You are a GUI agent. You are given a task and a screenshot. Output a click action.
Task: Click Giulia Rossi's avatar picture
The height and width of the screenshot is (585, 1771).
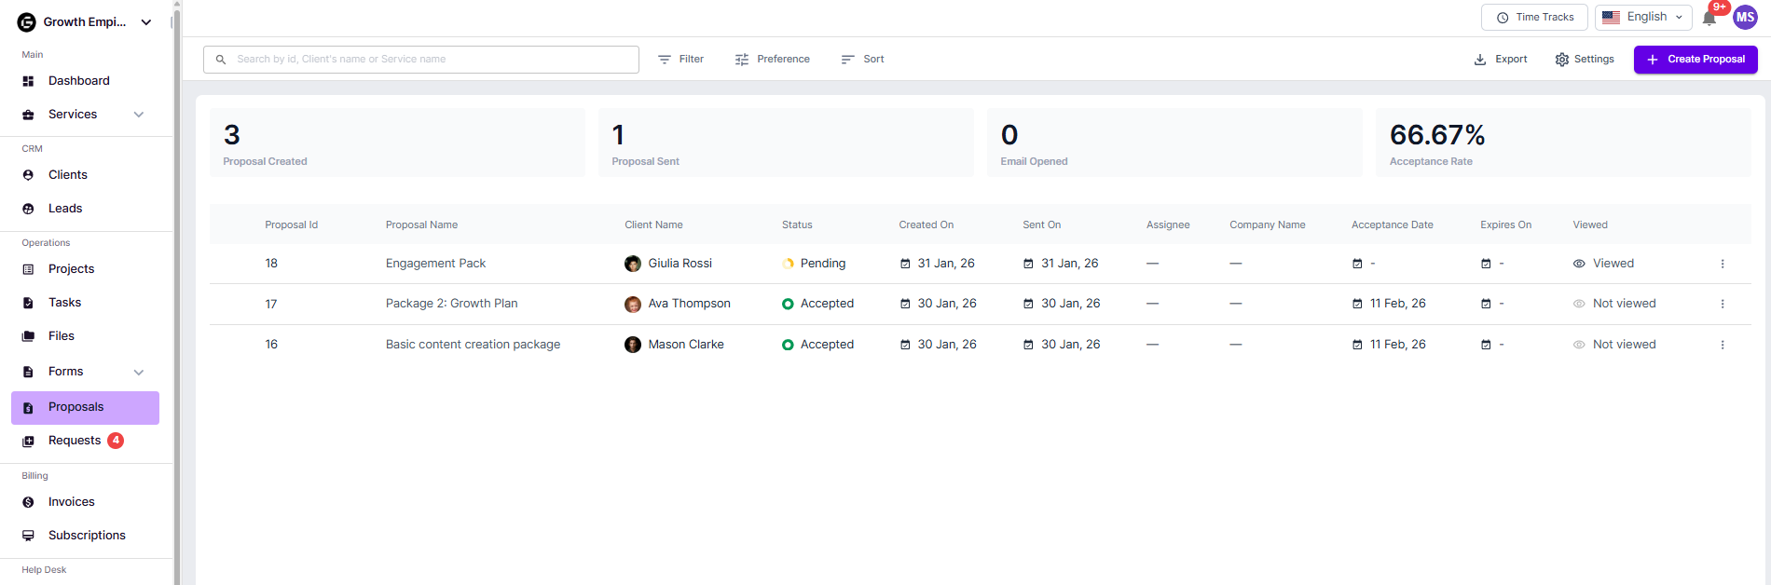pyautogui.click(x=633, y=264)
